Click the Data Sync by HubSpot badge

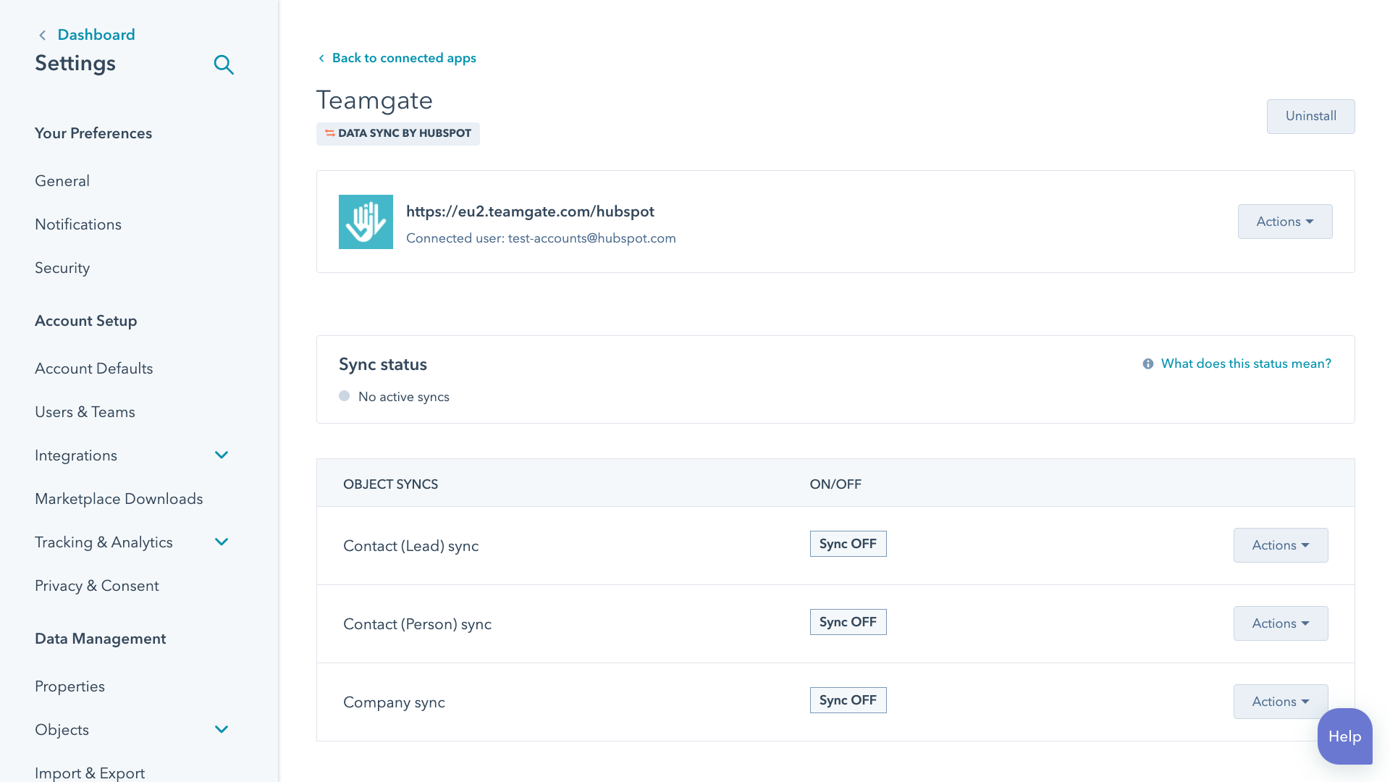398,133
